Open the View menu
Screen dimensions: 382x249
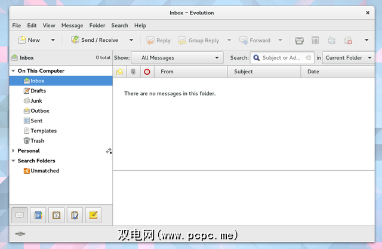coord(49,25)
